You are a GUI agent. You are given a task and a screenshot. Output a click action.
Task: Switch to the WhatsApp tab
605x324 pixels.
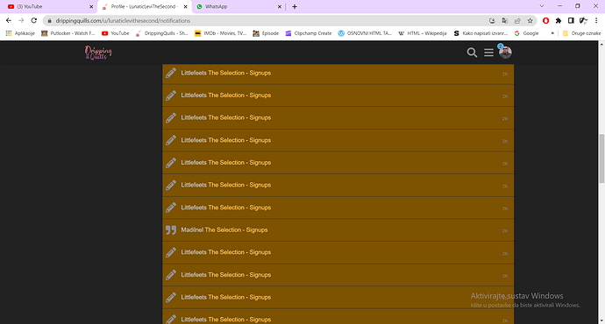tap(238, 6)
